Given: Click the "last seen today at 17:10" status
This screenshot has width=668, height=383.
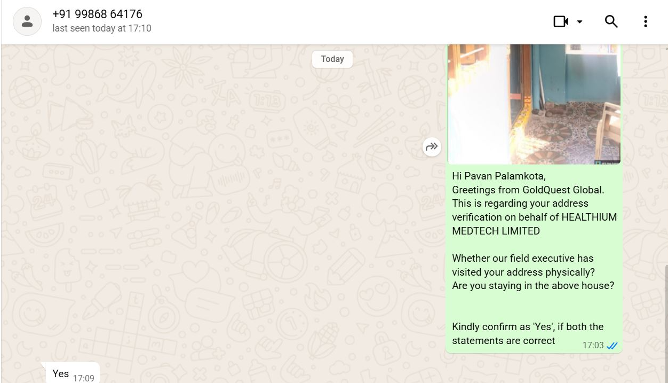Looking at the screenshot, I should tap(101, 28).
